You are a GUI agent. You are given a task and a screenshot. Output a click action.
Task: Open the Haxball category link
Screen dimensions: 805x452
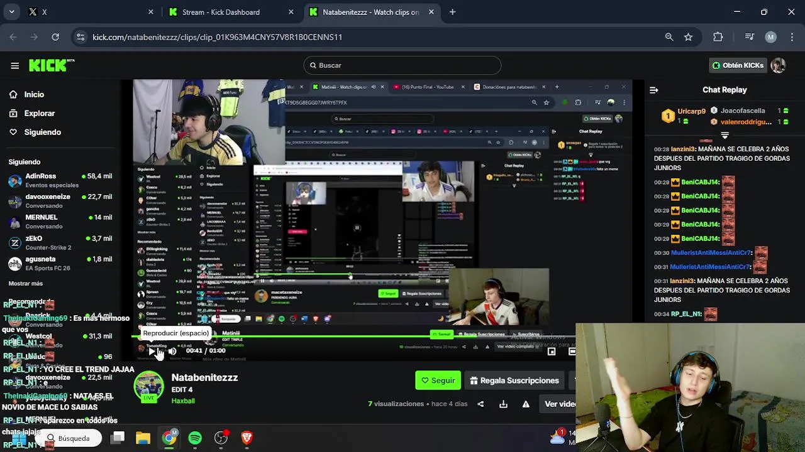point(183,401)
